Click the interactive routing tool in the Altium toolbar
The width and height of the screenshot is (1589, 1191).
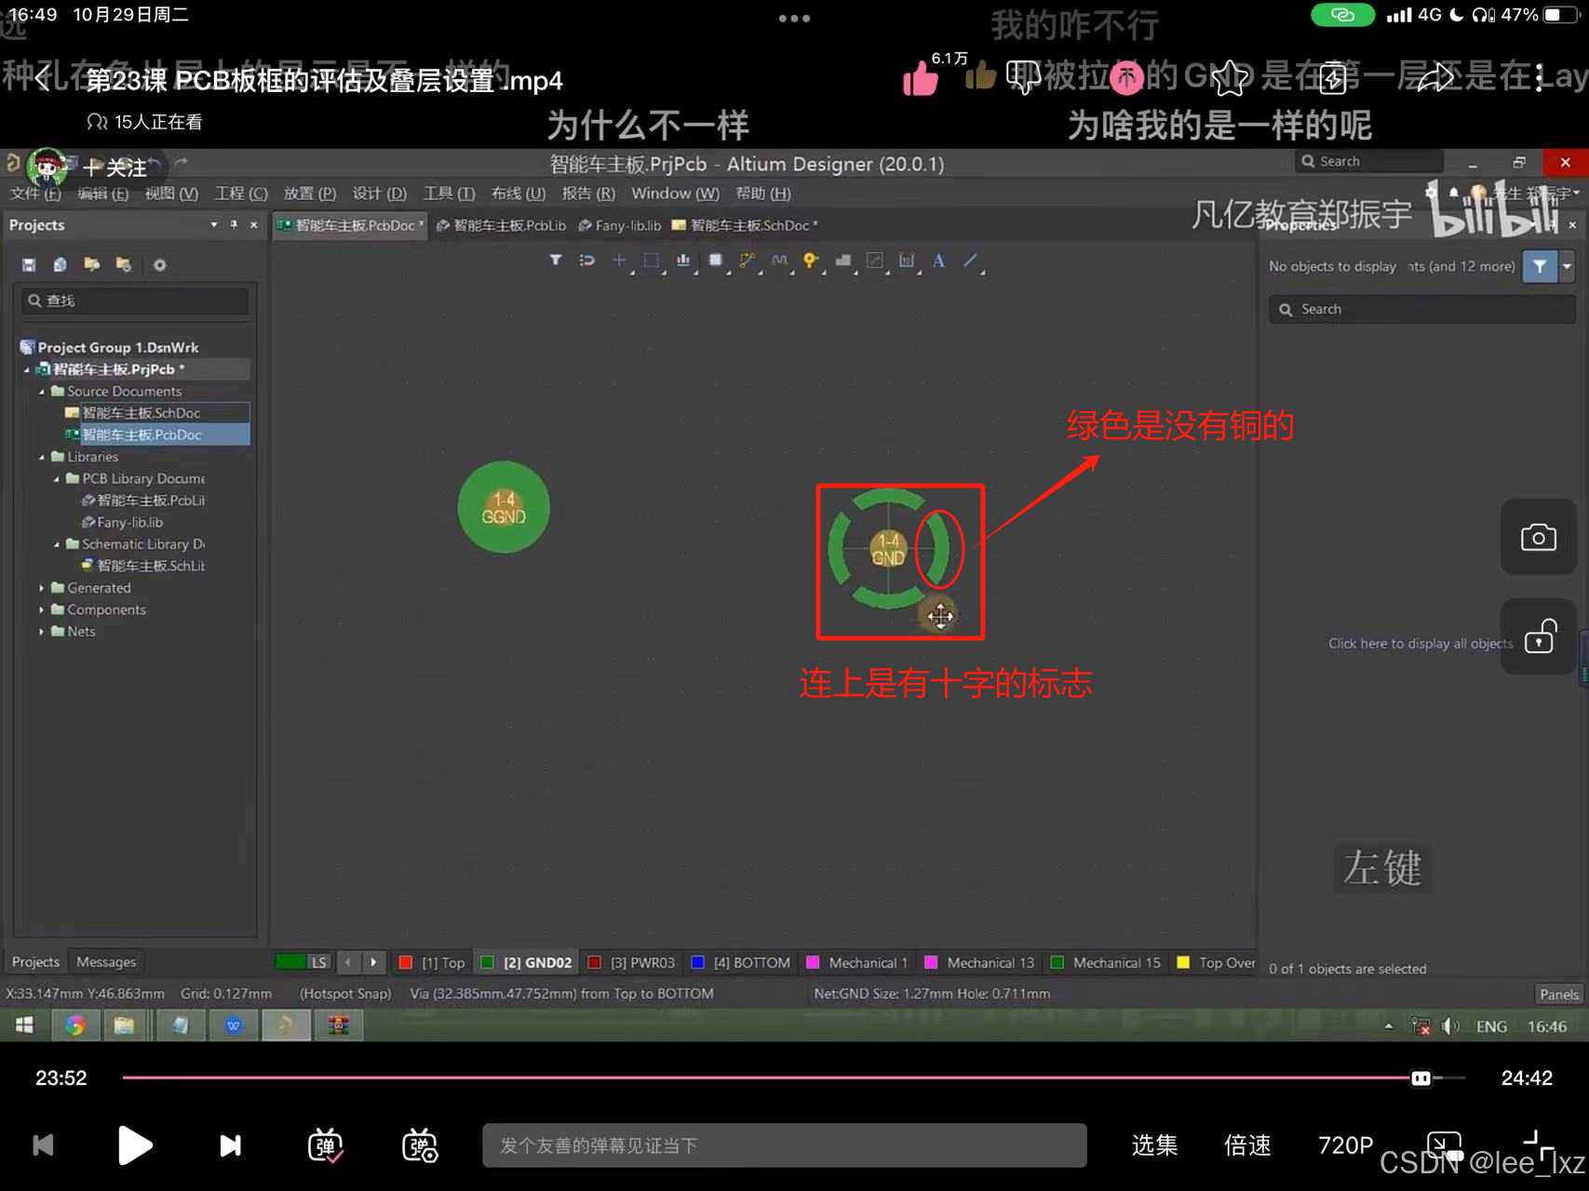(x=747, y=261)
